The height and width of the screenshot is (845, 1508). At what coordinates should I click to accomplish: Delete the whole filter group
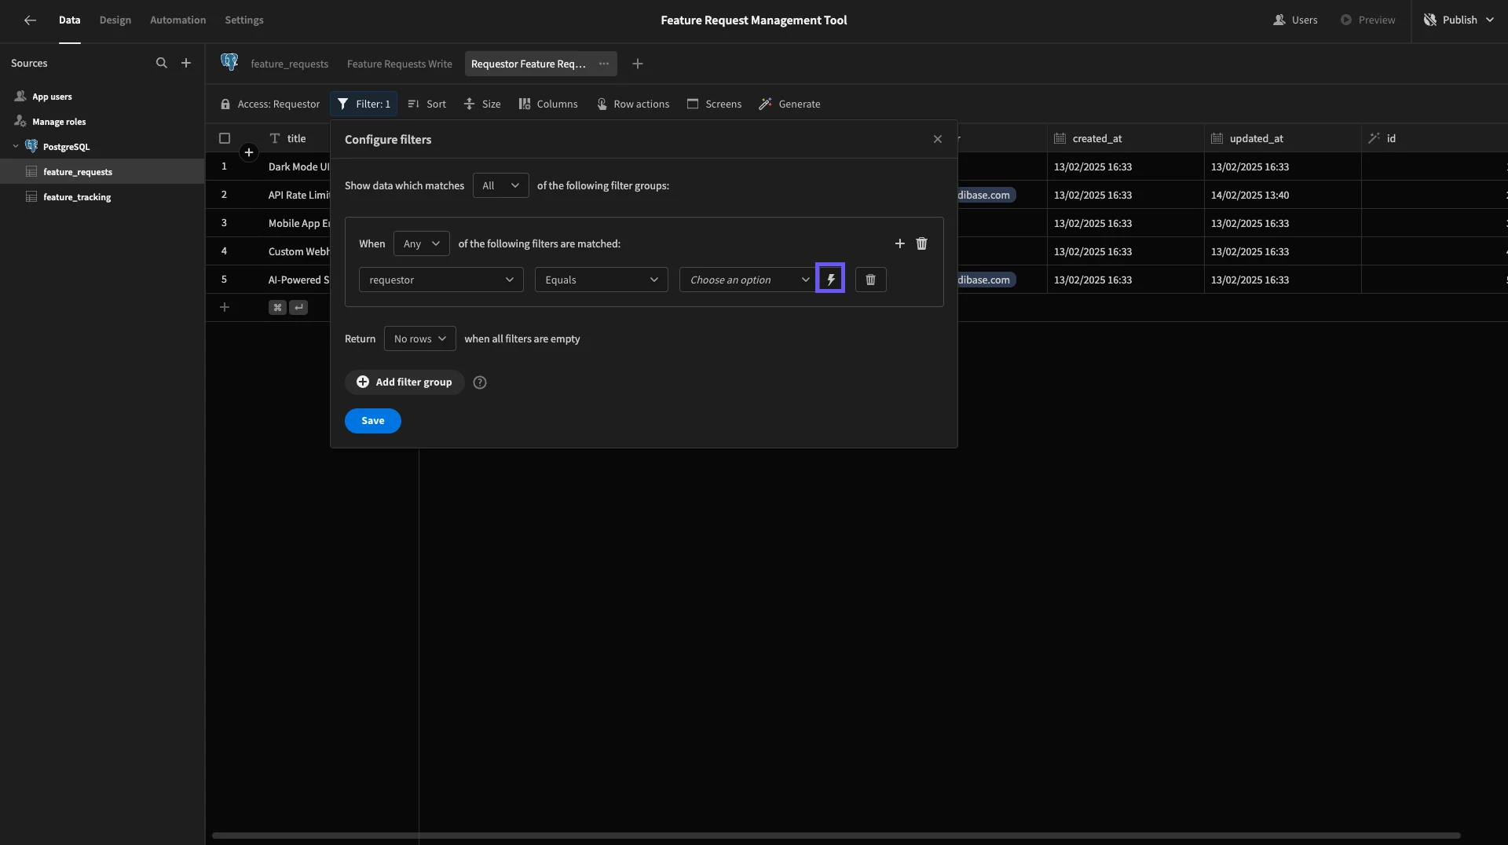click(x=921, y=243)
